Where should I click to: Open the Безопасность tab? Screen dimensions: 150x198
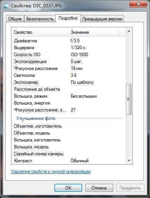coord(40,19)
